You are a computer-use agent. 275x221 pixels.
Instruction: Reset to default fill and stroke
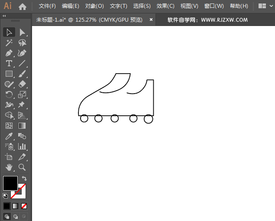point(5,196)
